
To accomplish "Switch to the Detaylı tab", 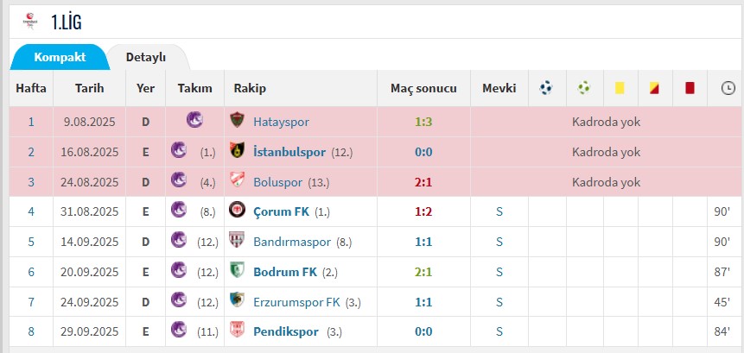I will pyautogui.click(x=146, y=57).
